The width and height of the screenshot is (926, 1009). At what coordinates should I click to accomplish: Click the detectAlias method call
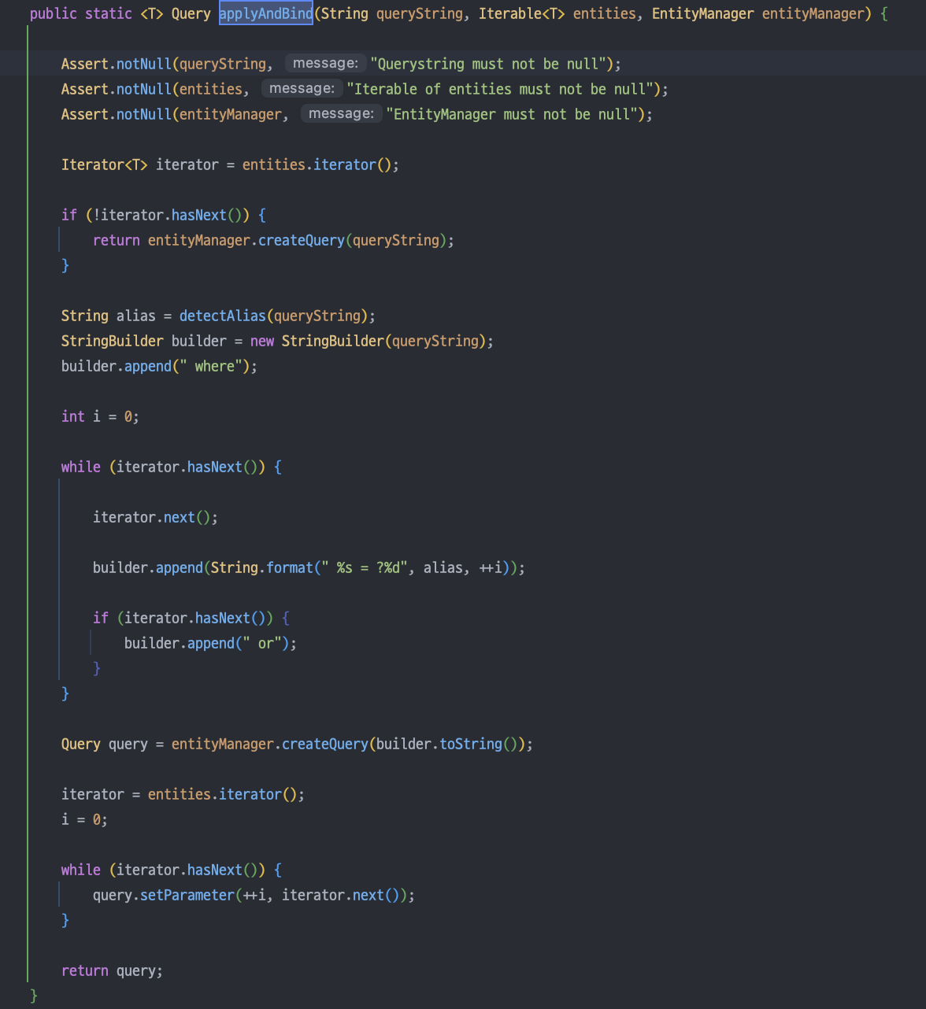[x=223, y=316]
